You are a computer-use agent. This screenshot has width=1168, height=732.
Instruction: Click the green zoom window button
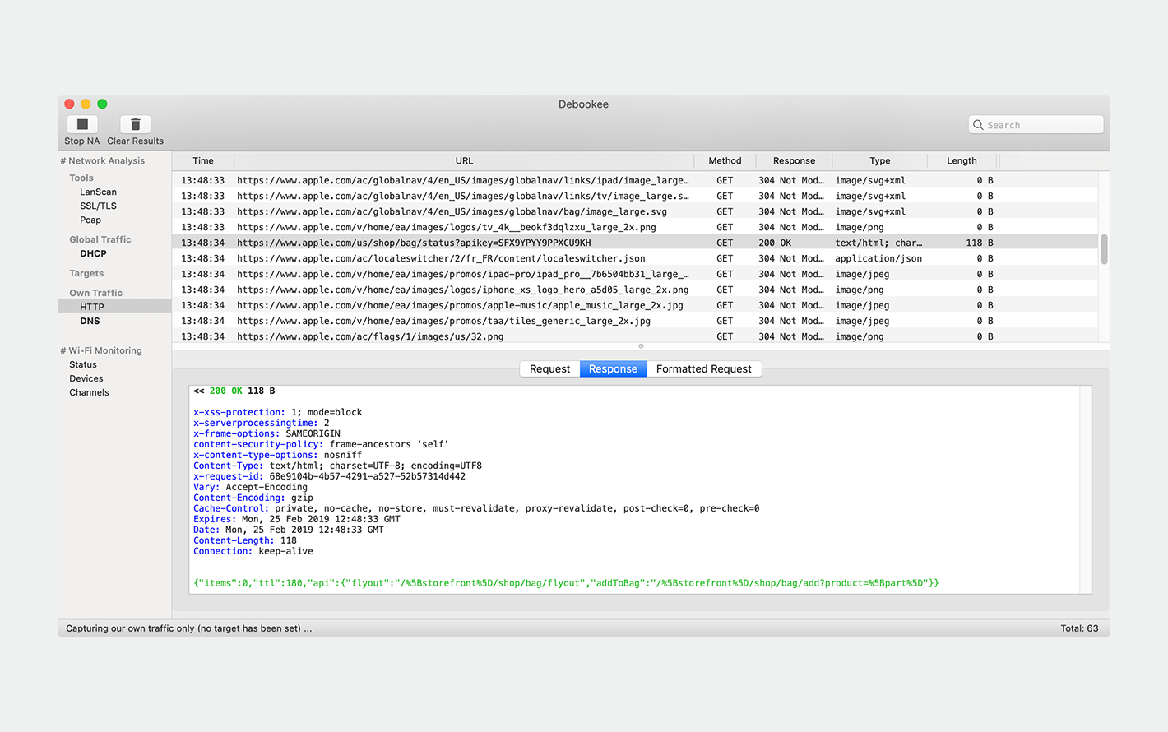102,104
